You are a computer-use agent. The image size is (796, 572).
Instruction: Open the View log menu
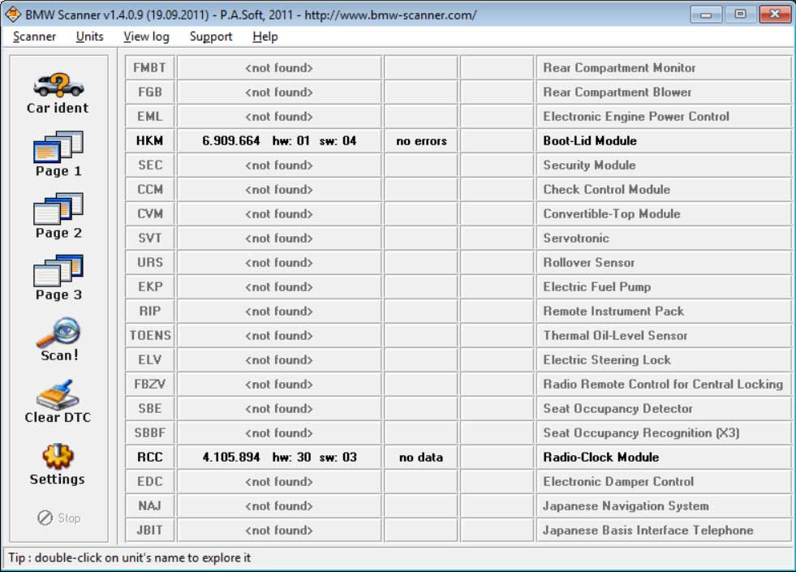click(x=146, y=37)
